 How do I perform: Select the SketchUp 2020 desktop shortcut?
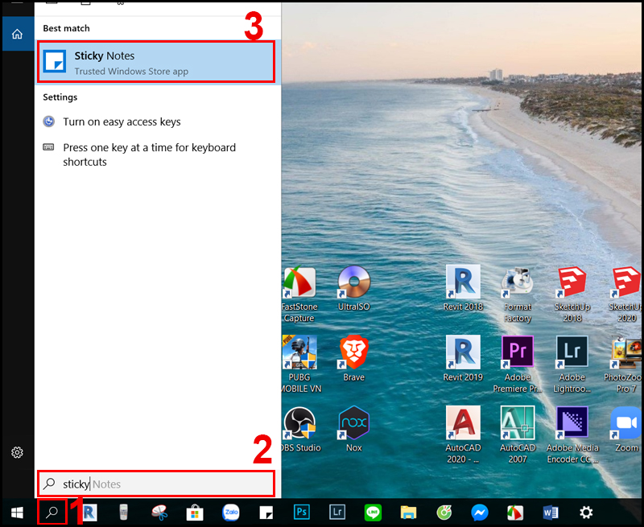pyautogui.click(x=626, y=294)
